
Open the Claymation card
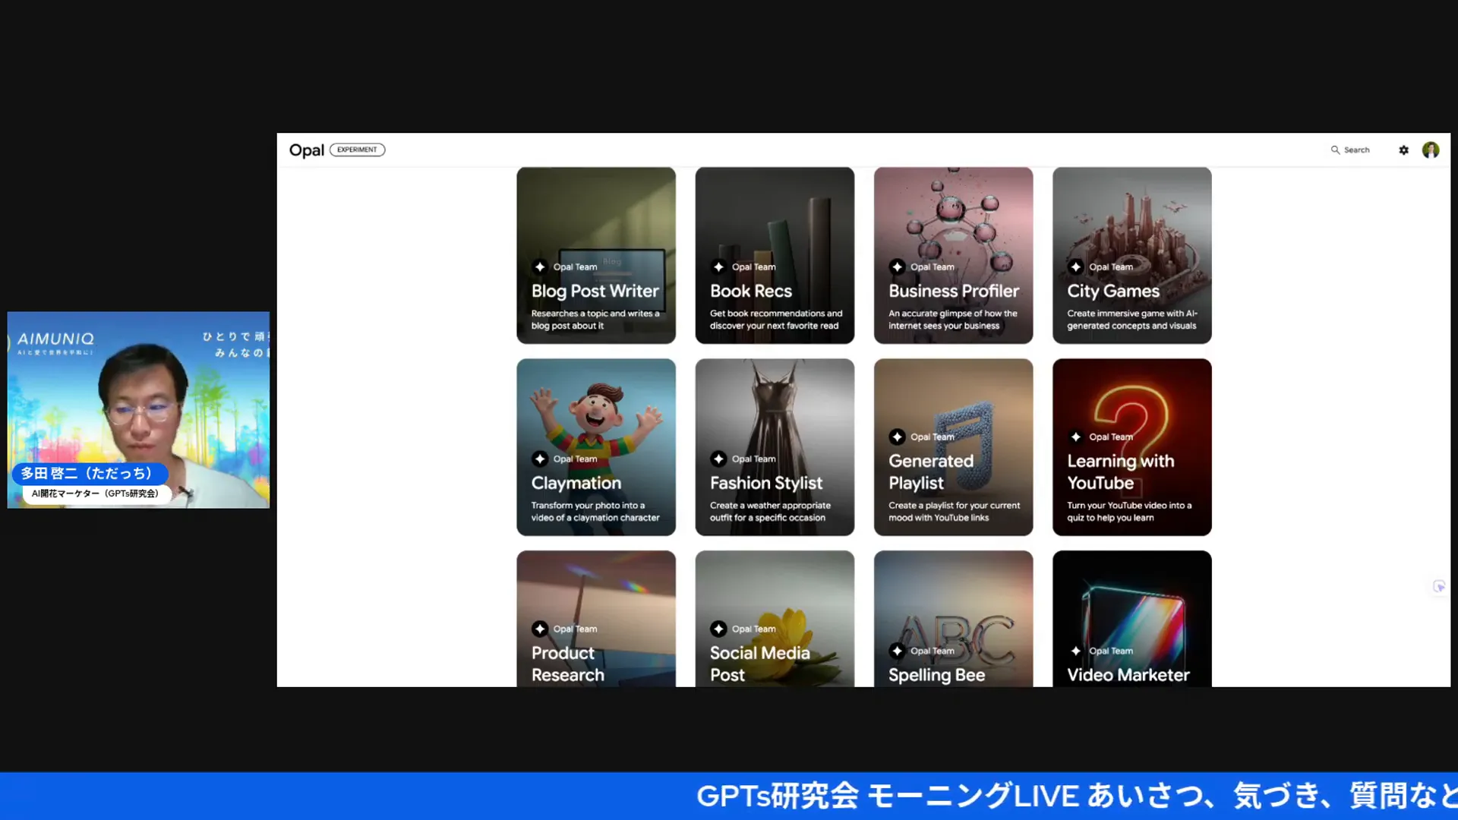(596, 447)
